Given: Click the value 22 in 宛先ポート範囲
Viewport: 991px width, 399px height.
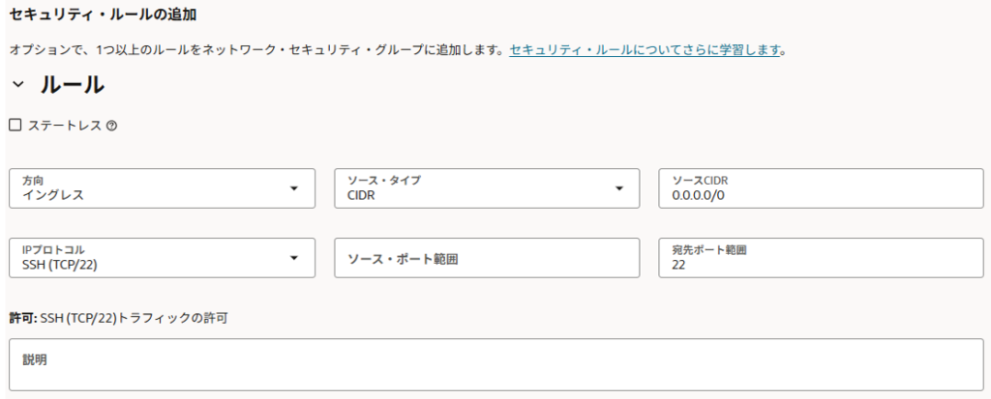Looking at the screenshot, I should coord(678,265).
